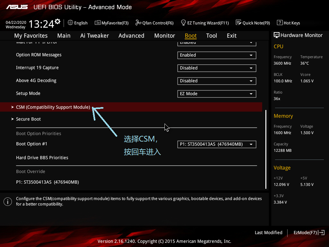The height and width of the screenshot is (247, 329).
Task: Switch to the Main tab
Action: coord(64,36)
